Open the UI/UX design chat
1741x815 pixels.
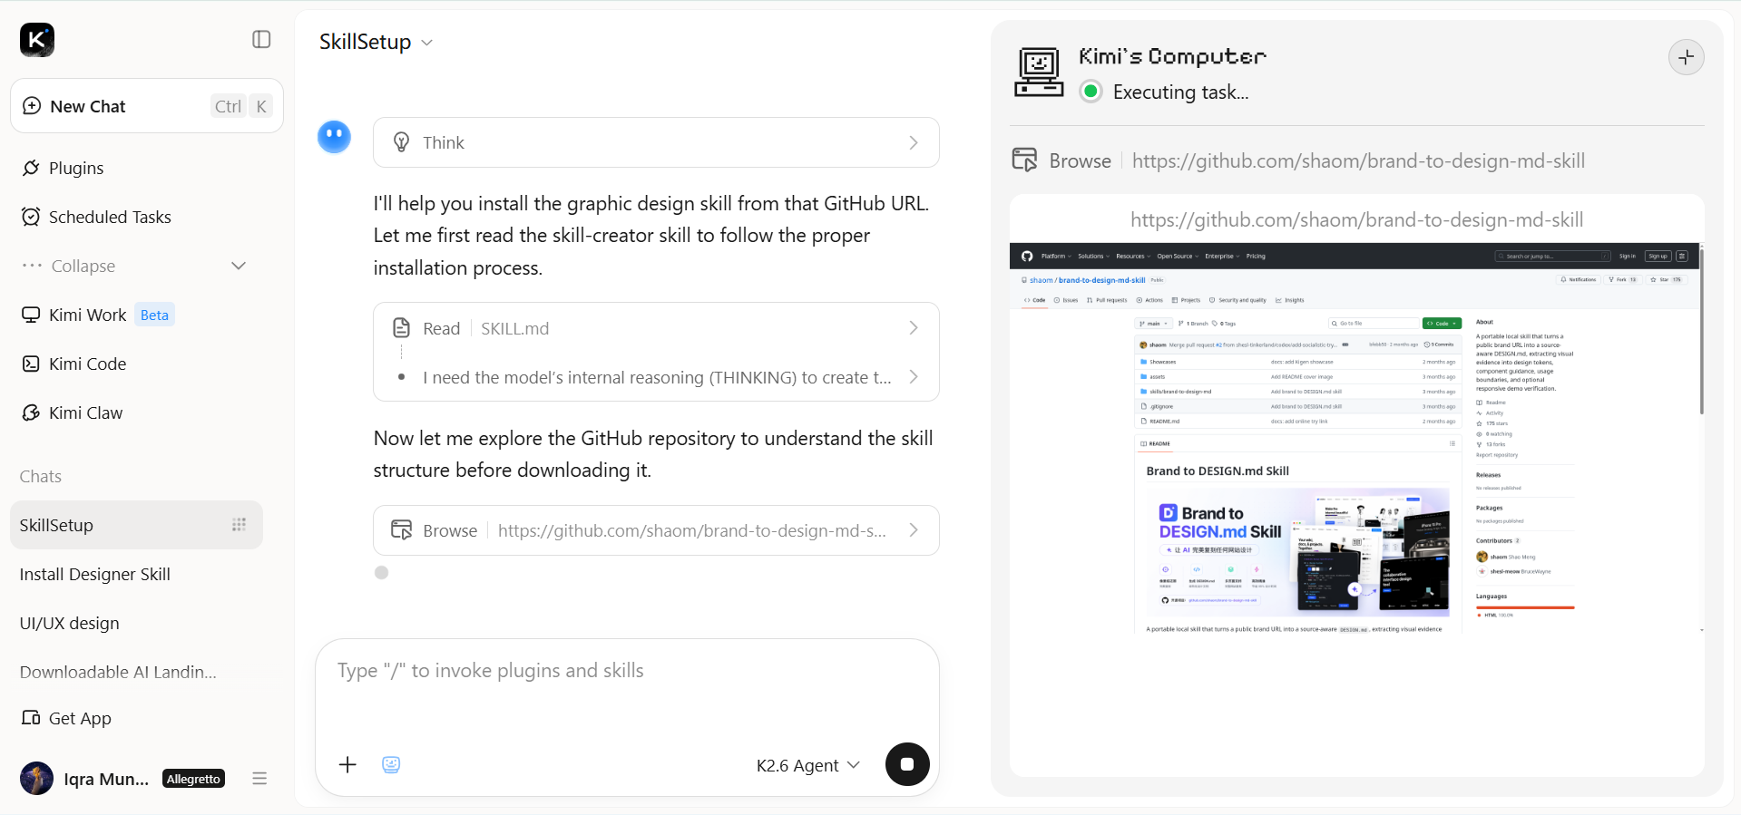[70, 623]
